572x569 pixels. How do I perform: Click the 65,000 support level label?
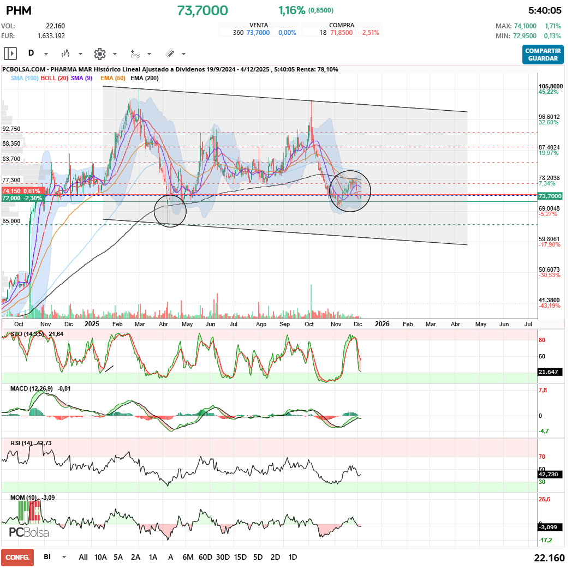click(x=11, y=221)
